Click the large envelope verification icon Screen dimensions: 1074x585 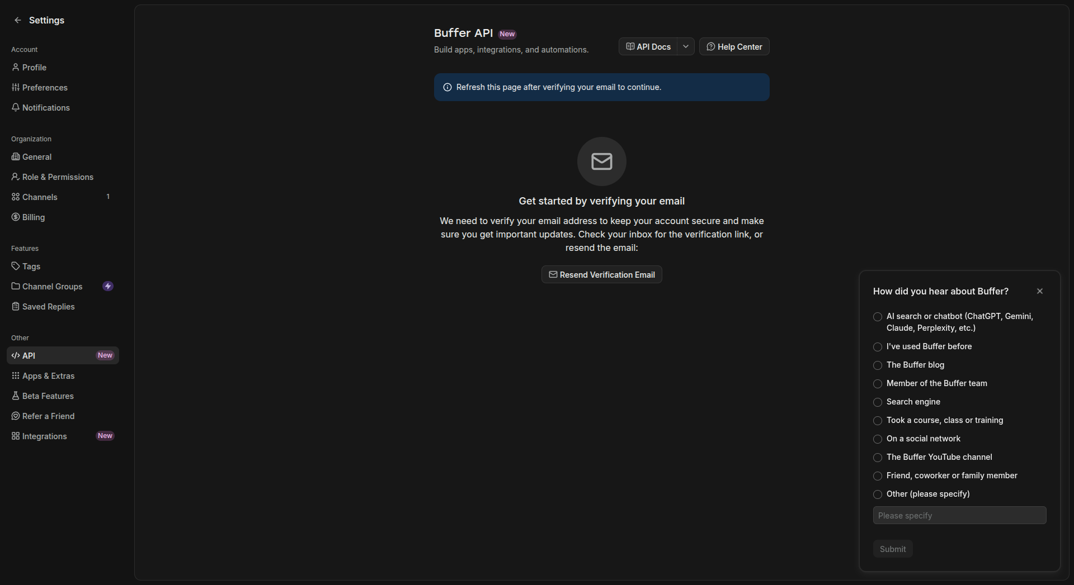602,161
